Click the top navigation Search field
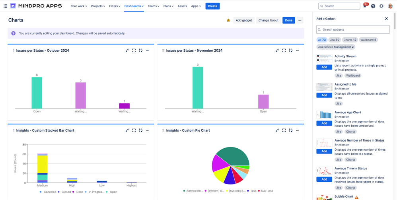 click(339, 6)
